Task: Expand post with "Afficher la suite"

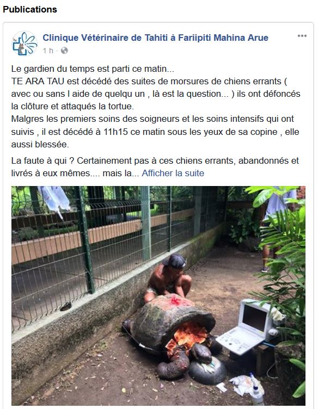Action: (173, 173)
